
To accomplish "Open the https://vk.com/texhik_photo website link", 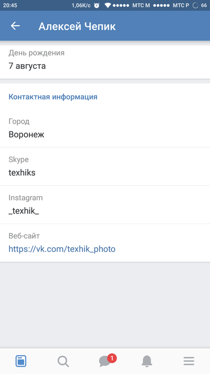I will (62, 249).
